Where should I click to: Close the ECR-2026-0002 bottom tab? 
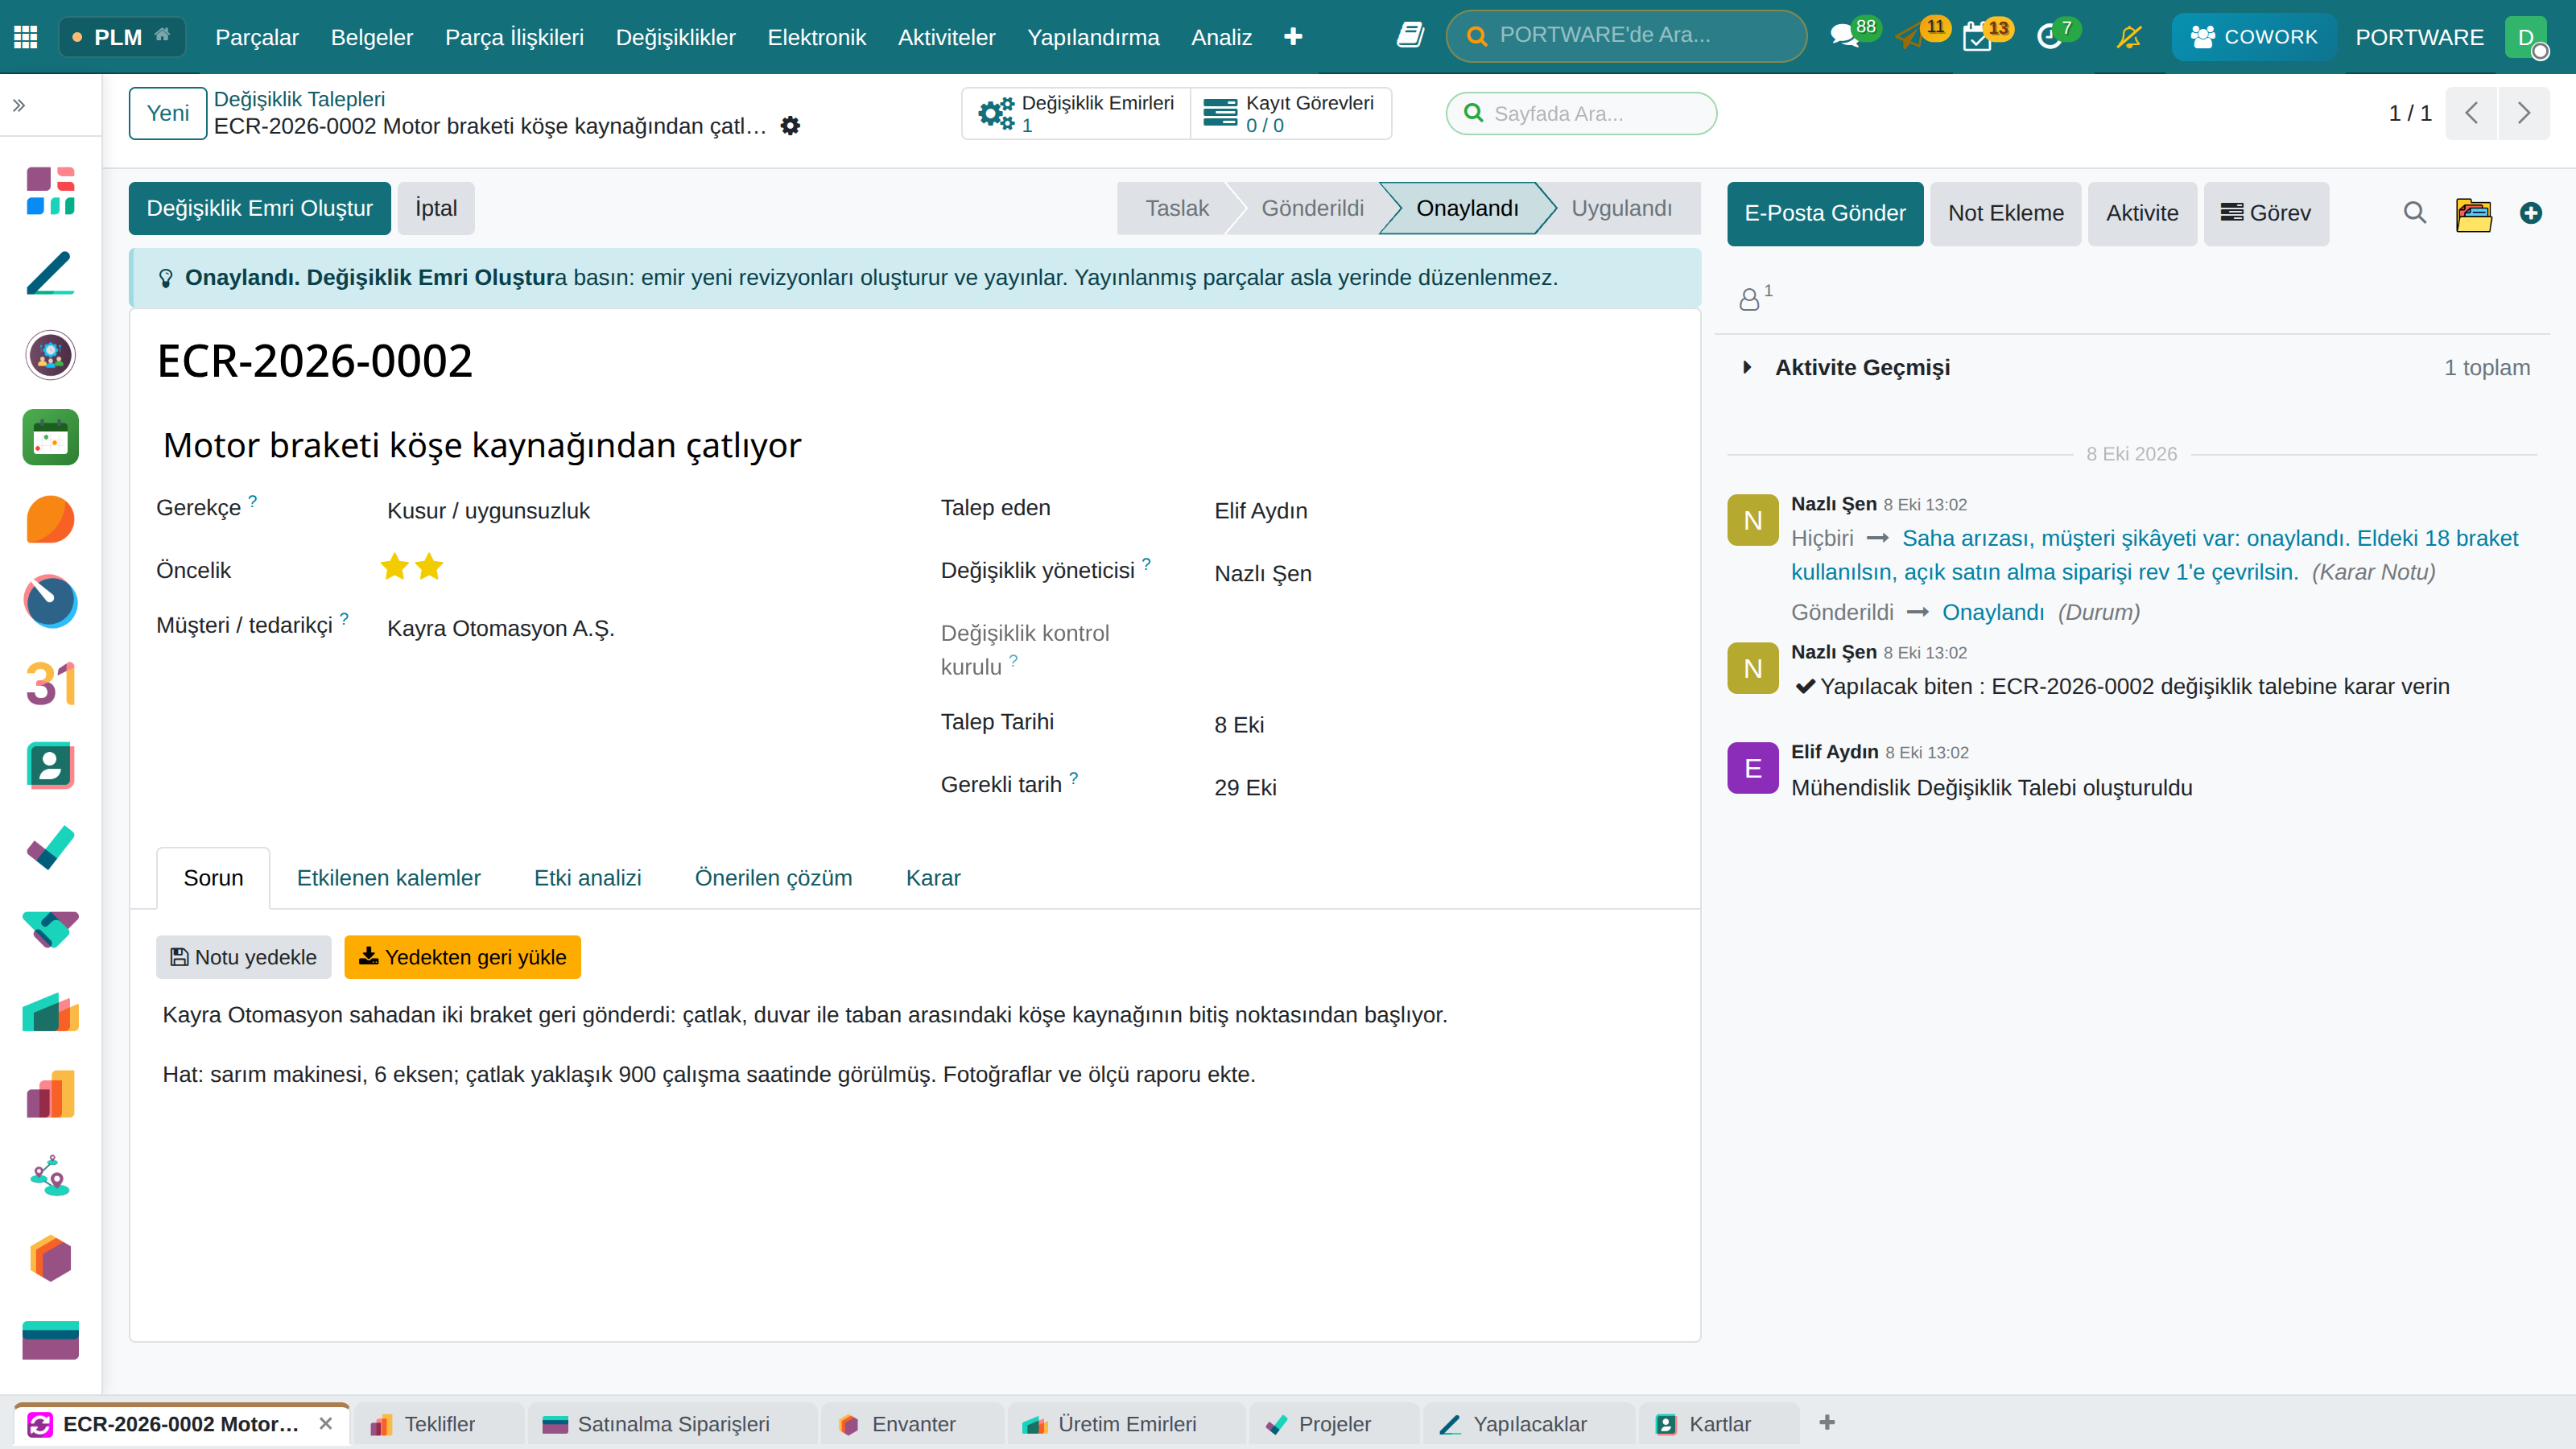(325, 1423)
